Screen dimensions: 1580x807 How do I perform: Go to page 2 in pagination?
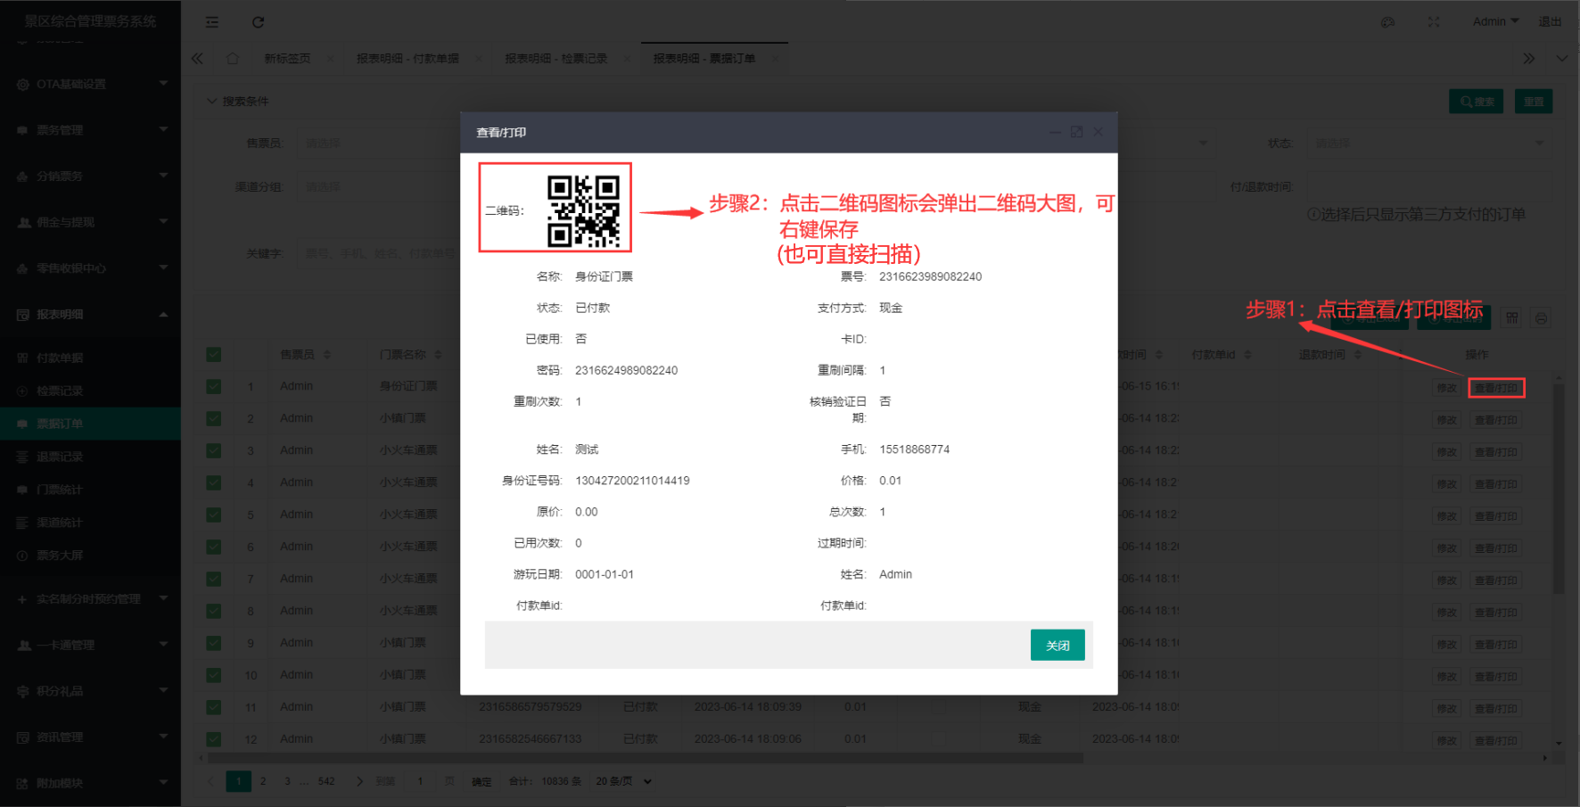click(263, 781)
